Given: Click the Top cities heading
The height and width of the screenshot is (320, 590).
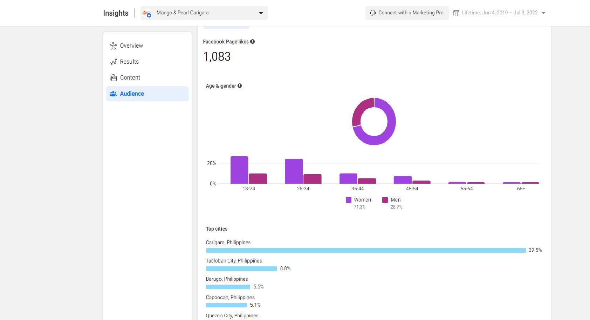Looking at the screenshot, I should pyautogui.click(x=217, y=229).
